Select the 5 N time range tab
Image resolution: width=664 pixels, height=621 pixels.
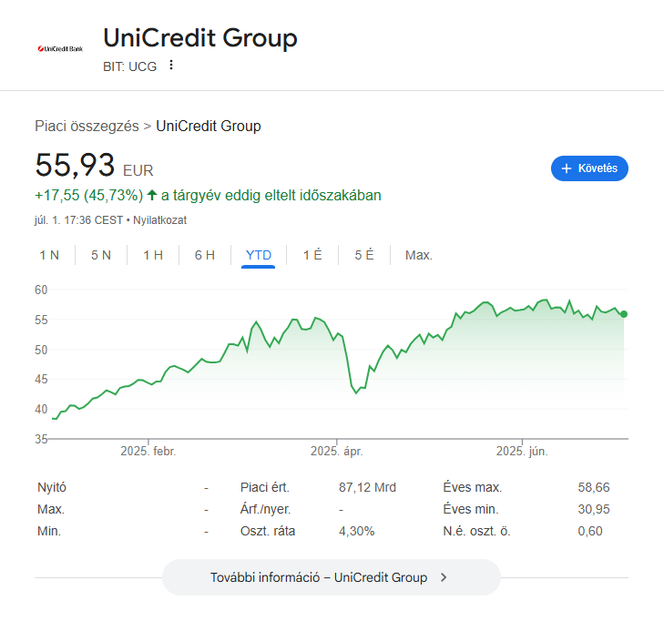(x=101, y=255)
